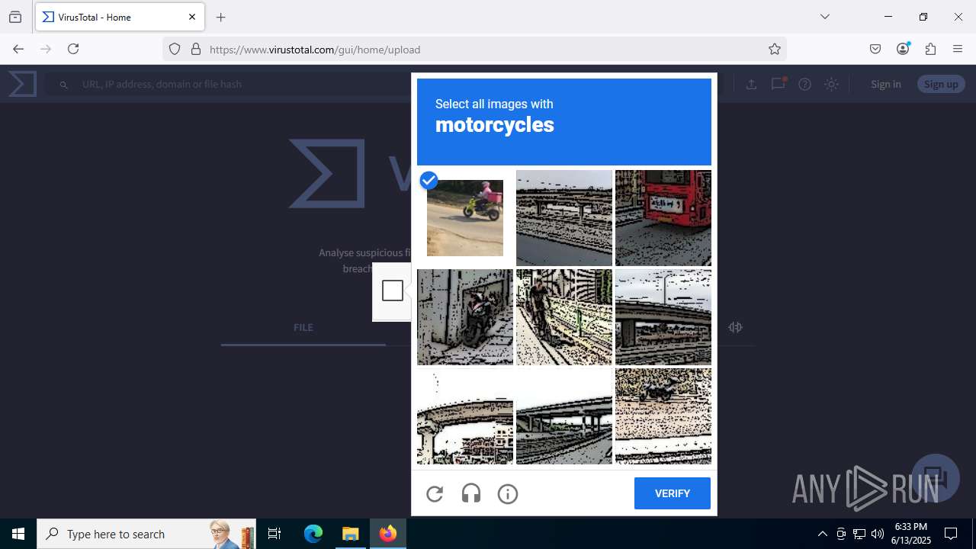This screenshot has height=549, width=976.
Task: Refresh the captcha challenge
Action: [435, 494]
